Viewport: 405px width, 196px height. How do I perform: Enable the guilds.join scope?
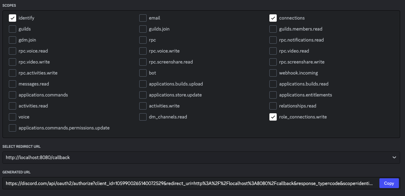143,29
